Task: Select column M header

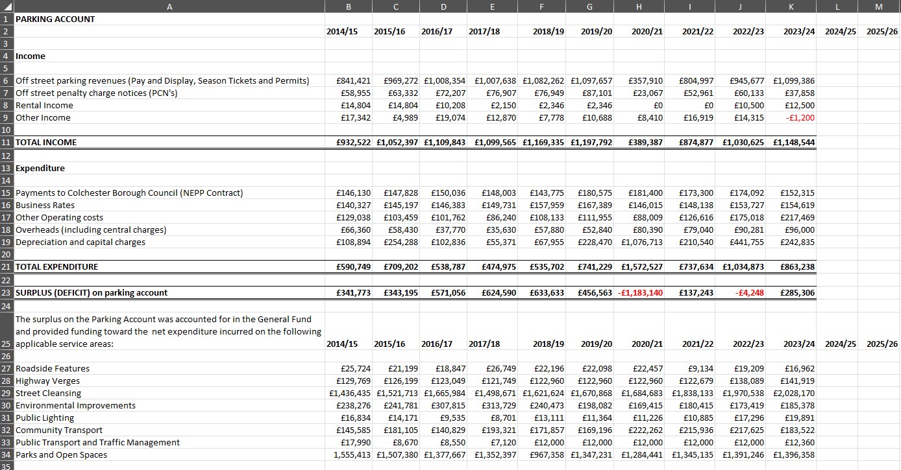Action: (880, 6)
